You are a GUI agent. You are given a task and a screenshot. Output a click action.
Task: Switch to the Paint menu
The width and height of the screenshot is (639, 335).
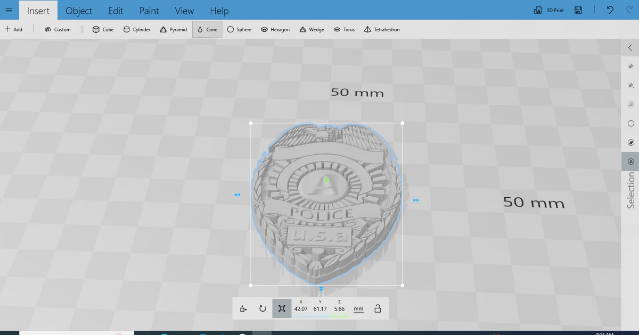(x=149, y=11)
